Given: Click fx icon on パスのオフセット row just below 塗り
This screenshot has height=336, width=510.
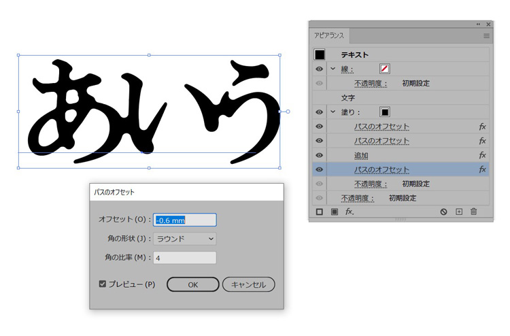Looking at the screenshot, I should click(482, 127).
